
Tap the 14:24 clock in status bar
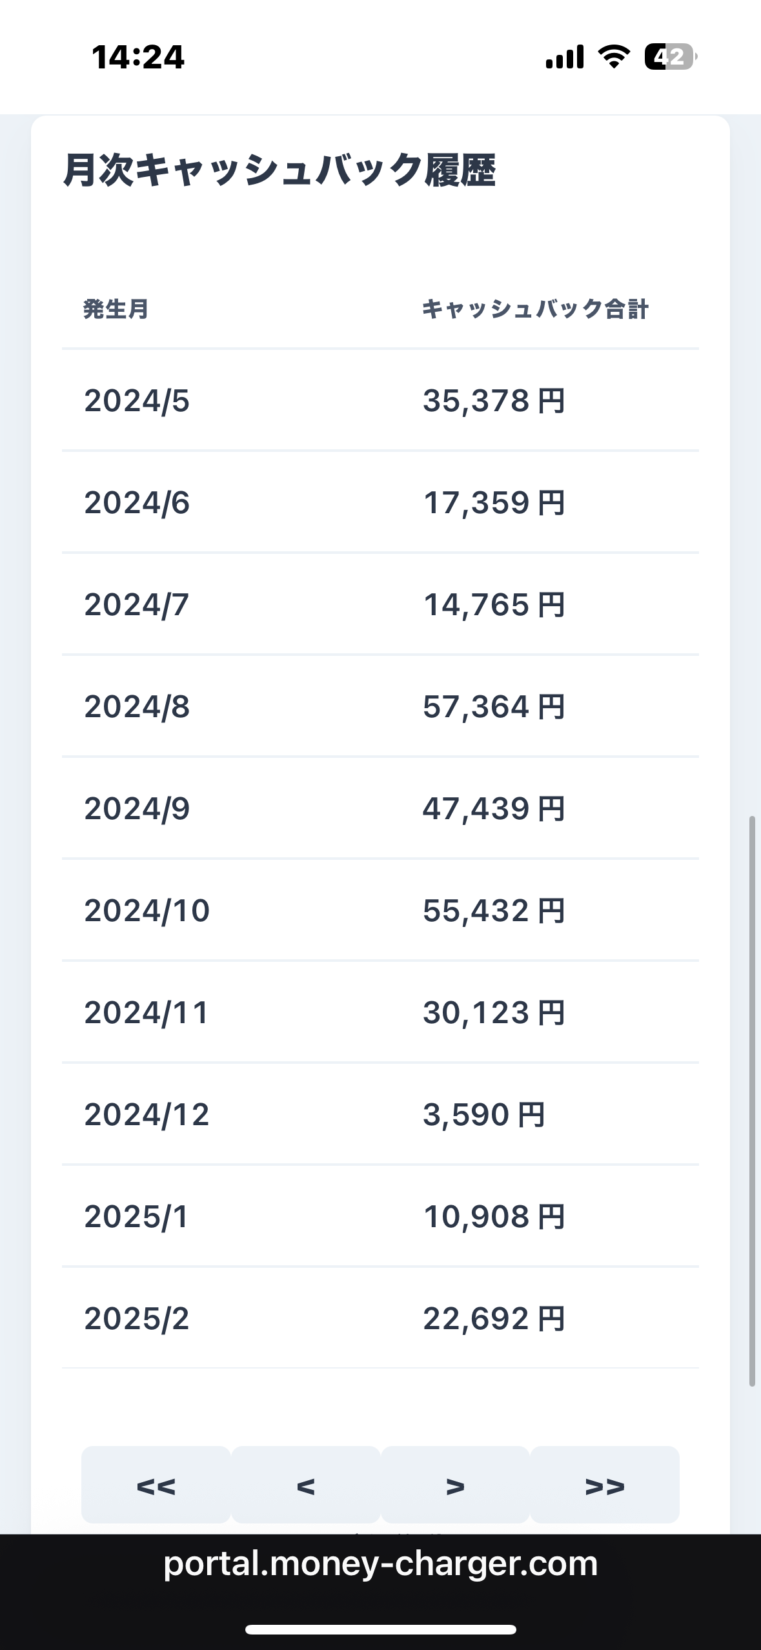click(x=138, y=57)
